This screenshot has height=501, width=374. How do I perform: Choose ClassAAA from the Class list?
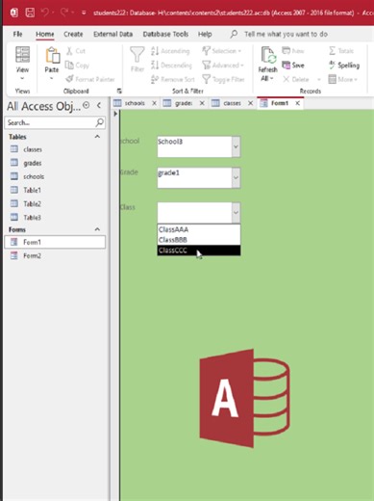(x=199, y=229)
